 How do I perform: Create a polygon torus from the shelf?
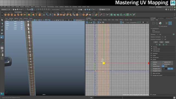coord(18,15)
